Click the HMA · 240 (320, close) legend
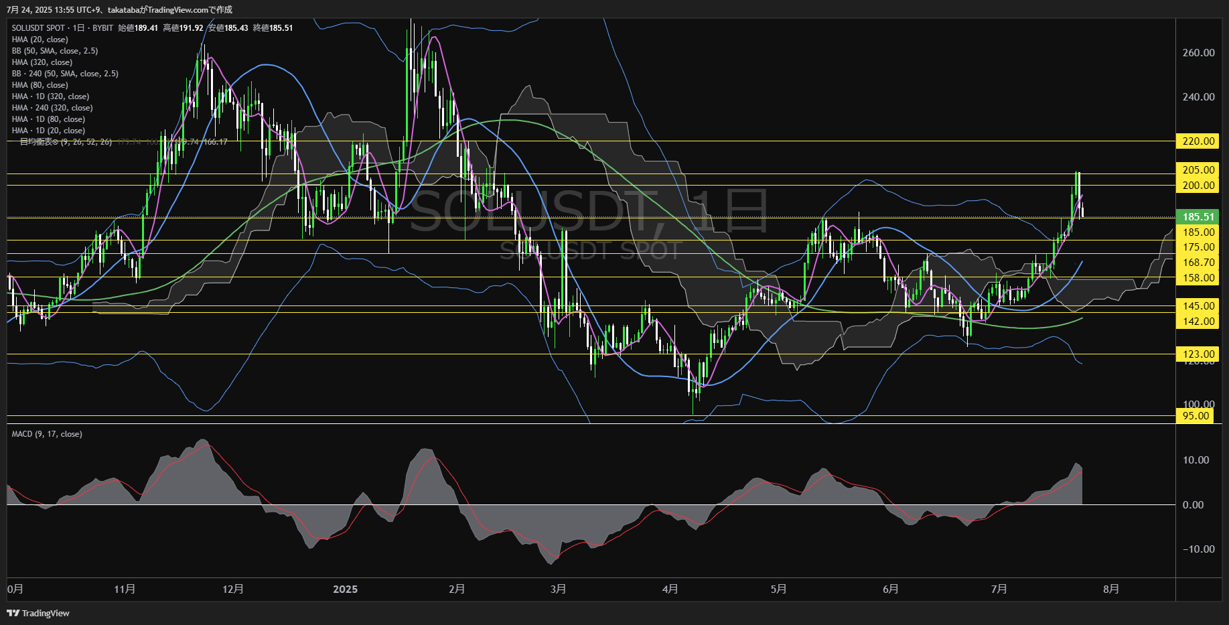The width and height of the screenshot is (1229, 625). click(x=52, y=108)
